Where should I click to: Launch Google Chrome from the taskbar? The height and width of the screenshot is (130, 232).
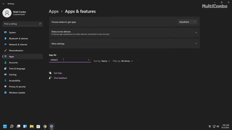(x=45, y=126)
